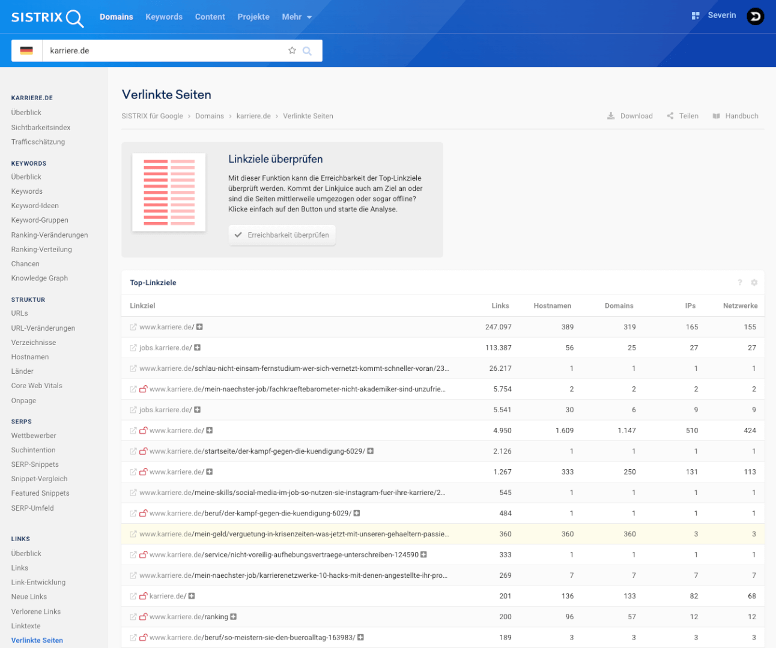Select Sichtbarkeitsindex in the sidebar
Screen dimensions: 776x648
(41, 127)
